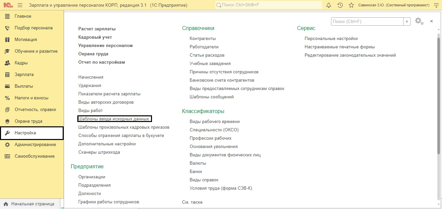Open Настраиваемые печатные формы

pos(340,47)
